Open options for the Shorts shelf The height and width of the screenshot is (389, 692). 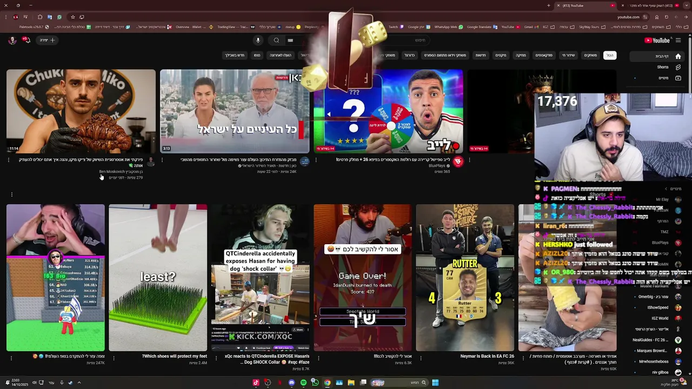(x=11, y=194)
